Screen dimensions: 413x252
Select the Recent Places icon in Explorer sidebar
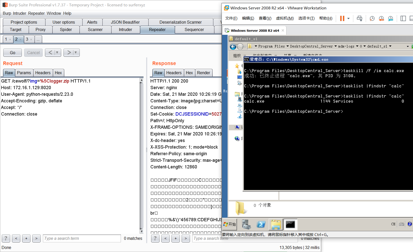(240, 83)
